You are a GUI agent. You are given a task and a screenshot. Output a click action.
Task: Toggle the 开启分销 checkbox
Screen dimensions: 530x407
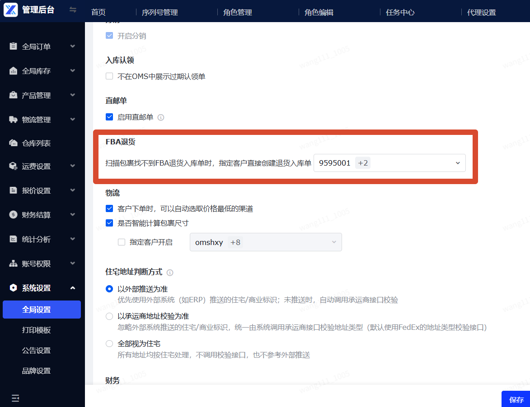tap(109, 36)
